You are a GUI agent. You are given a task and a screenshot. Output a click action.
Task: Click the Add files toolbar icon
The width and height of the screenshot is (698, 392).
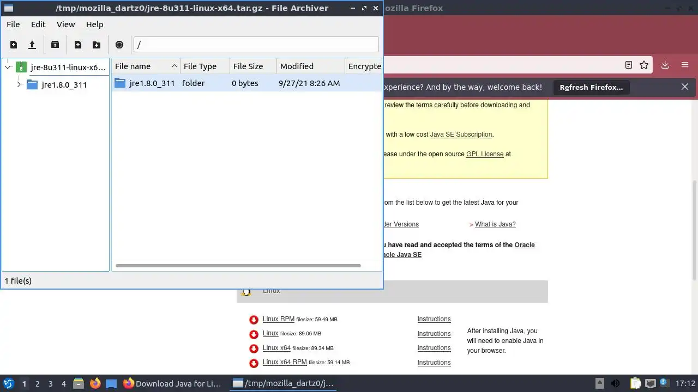coord(78,45)
